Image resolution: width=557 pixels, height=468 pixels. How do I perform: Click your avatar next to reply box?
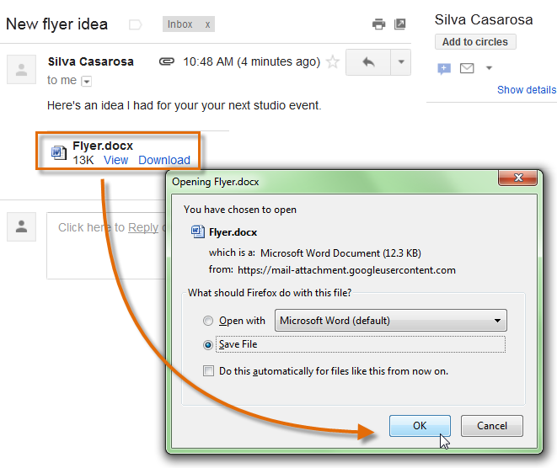(x=22, y=227)
